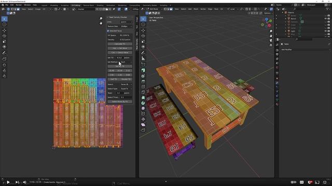Open the video player settings gear
The width and height of the screenshot is (332, 186).
click(310, 182)
